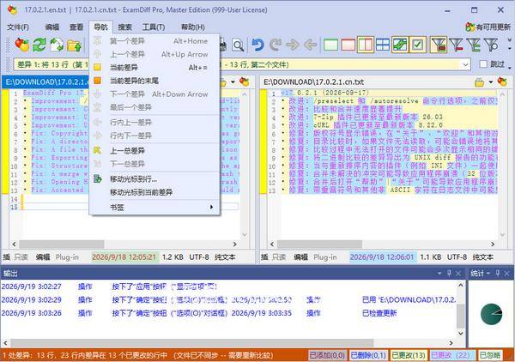Click the Swap files recycle icon
This screenshot has width=515, height=362.
point(57,45)
